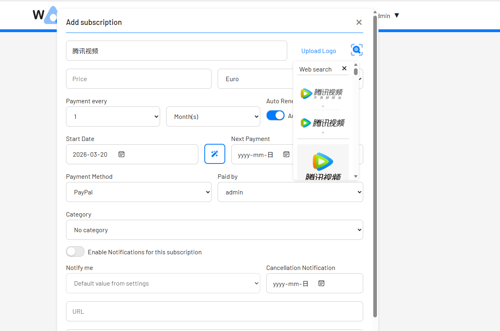Click the Price input field
The height and width of the screenshot is (331, 500).
click(x=138, y=79)
